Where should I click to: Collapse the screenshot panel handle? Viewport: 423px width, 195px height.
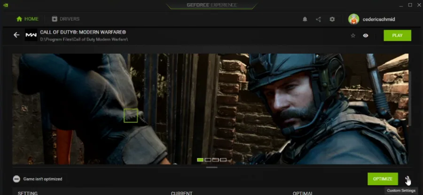pyautogui.click(x=211, y=167)
